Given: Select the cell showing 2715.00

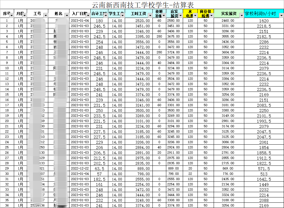Looking at the screenshot, I should tap(229, 163).
